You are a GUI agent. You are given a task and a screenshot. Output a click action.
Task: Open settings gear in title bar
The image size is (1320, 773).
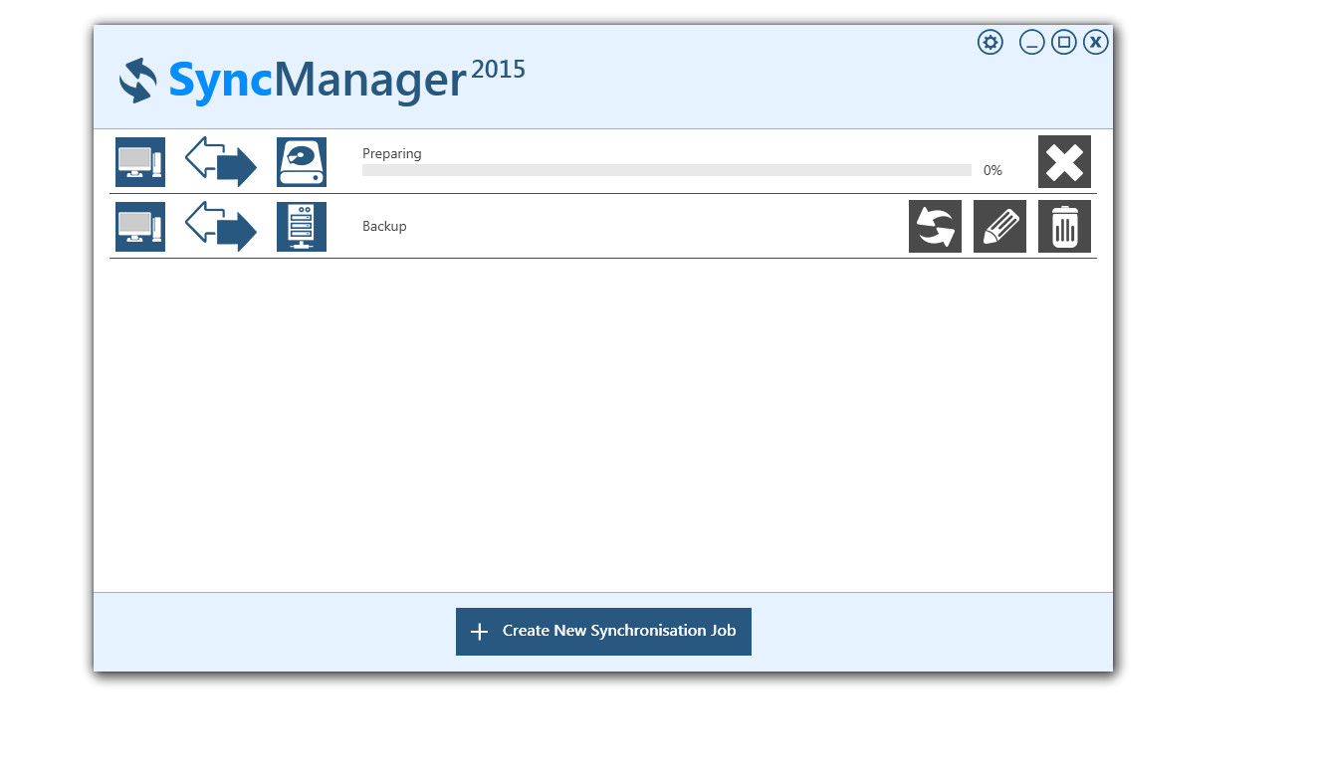click(990, 42)
